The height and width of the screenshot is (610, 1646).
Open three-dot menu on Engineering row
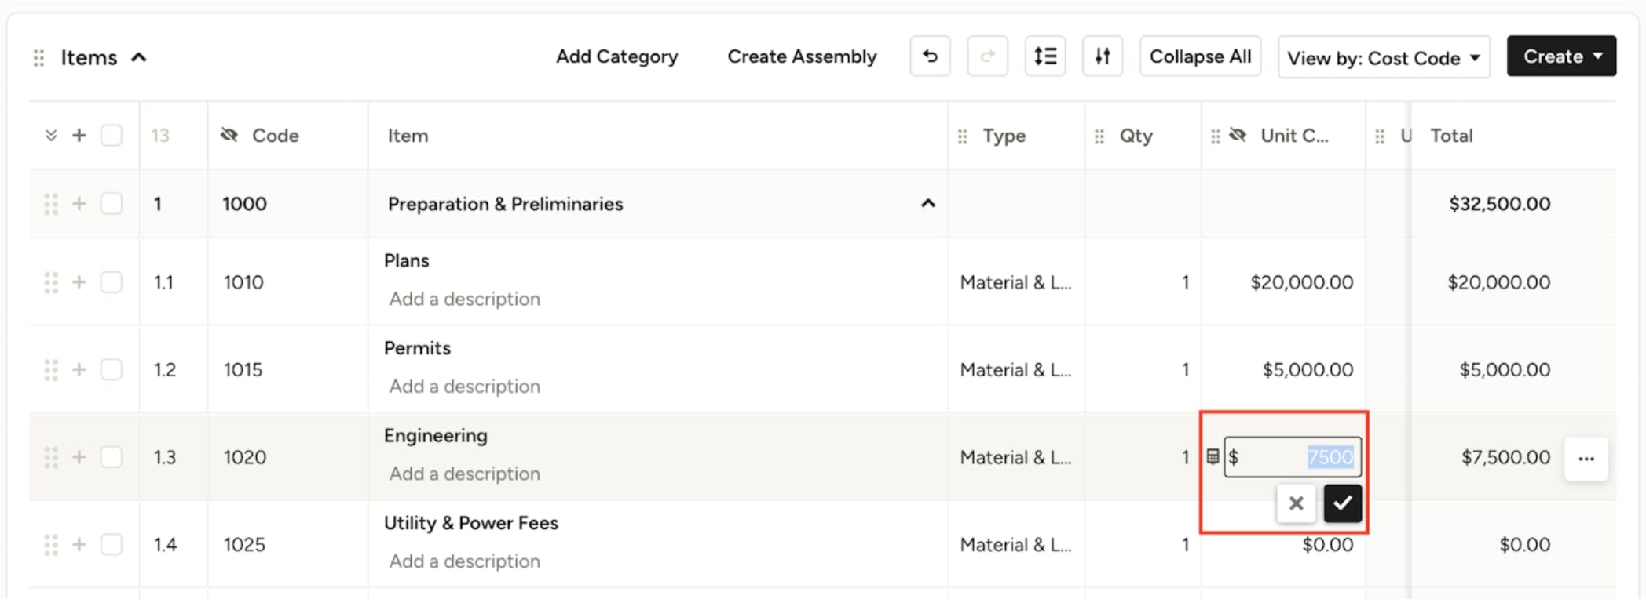pyautogui.click(x=1586, y=459)
